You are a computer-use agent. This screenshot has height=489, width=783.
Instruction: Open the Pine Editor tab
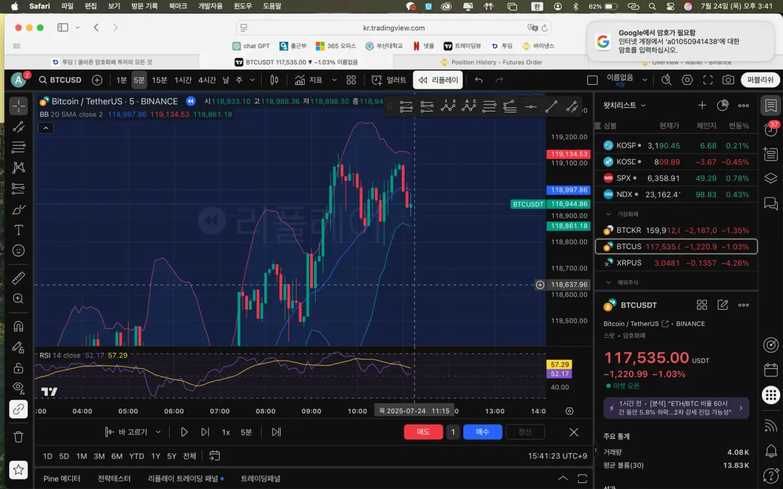62,479
